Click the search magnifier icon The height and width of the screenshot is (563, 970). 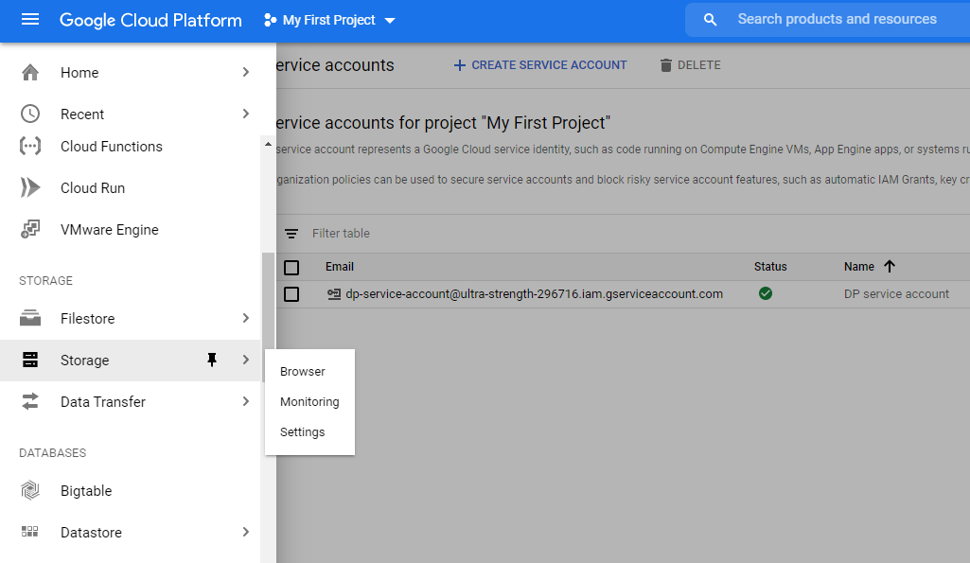tap(710, 20)
